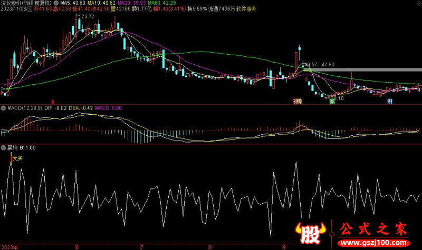This screenshot has height=250, width=422.
Task: Click the date 2023/11/08/三
Action: pyautogui.click(x=16, y=9)
